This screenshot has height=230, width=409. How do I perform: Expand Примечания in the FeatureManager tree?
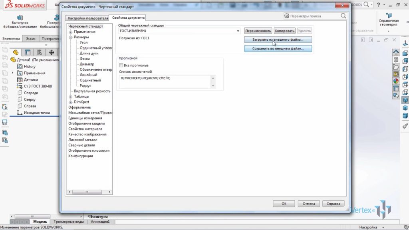[12, 73]
